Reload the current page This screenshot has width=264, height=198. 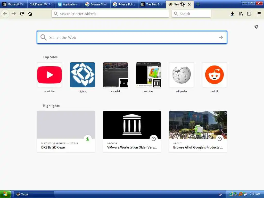point(22,14)
